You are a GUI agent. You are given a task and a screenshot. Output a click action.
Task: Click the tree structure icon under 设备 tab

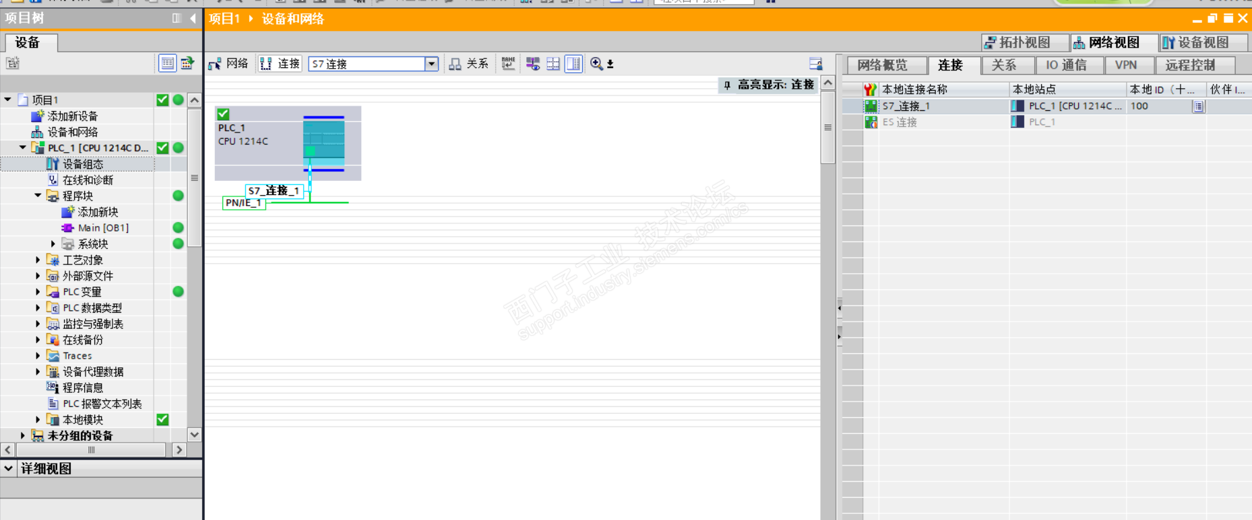tap(12, 64)
